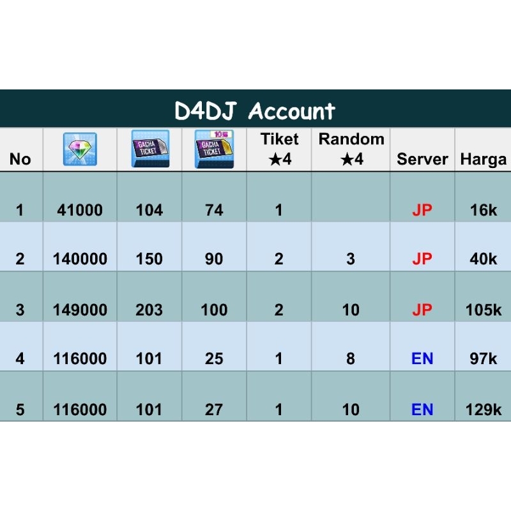Viewport: 511px width, 511px height.
Task: Click the 140000 diamonds cell
Action: pyautogui.click(x=80, y=259)
